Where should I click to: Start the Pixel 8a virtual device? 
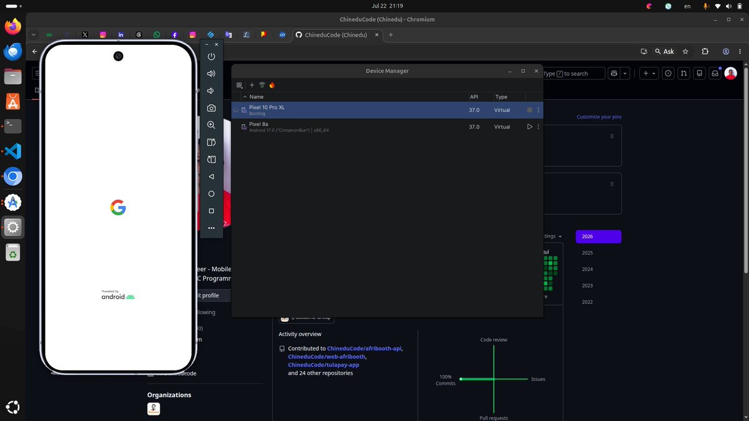[530, 127]
